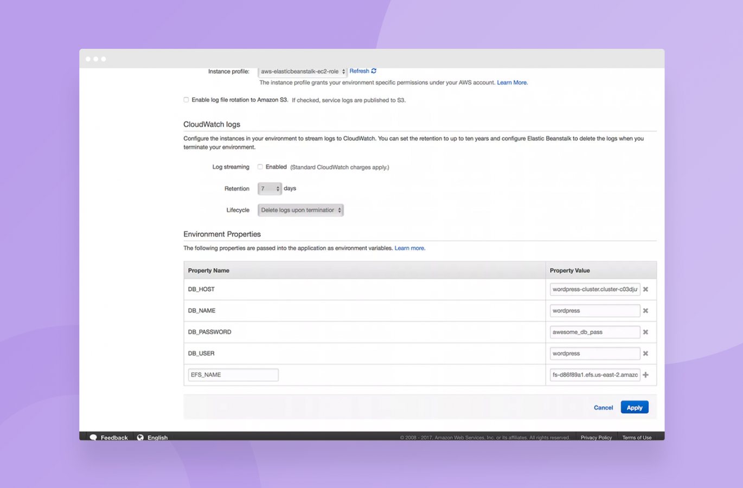
Task: Edit the DB_NAME property value field
Action: 595,311
